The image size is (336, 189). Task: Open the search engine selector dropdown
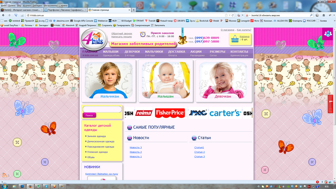(x=248, y=15)
